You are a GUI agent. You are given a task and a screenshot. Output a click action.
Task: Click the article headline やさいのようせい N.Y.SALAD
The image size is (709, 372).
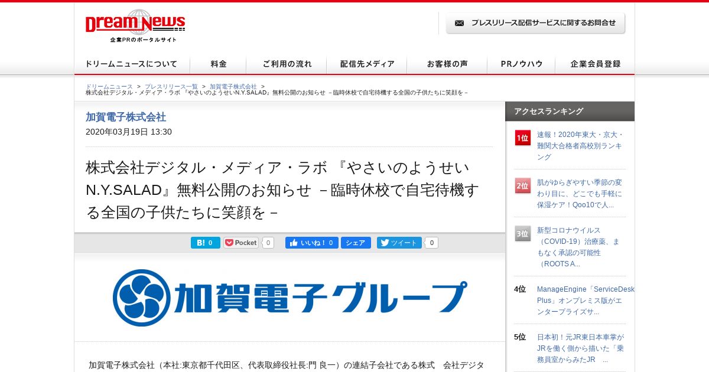click(283, 190)
